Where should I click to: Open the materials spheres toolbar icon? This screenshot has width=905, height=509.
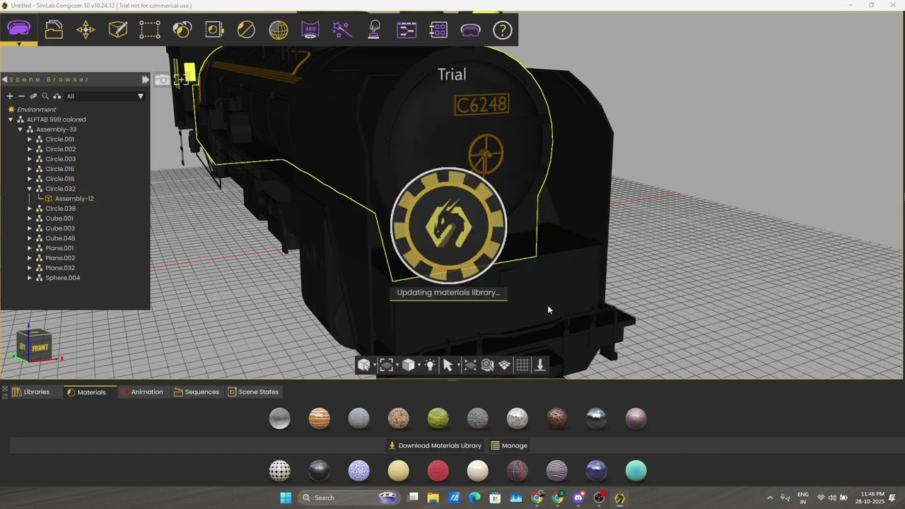(x=182, y=30)
